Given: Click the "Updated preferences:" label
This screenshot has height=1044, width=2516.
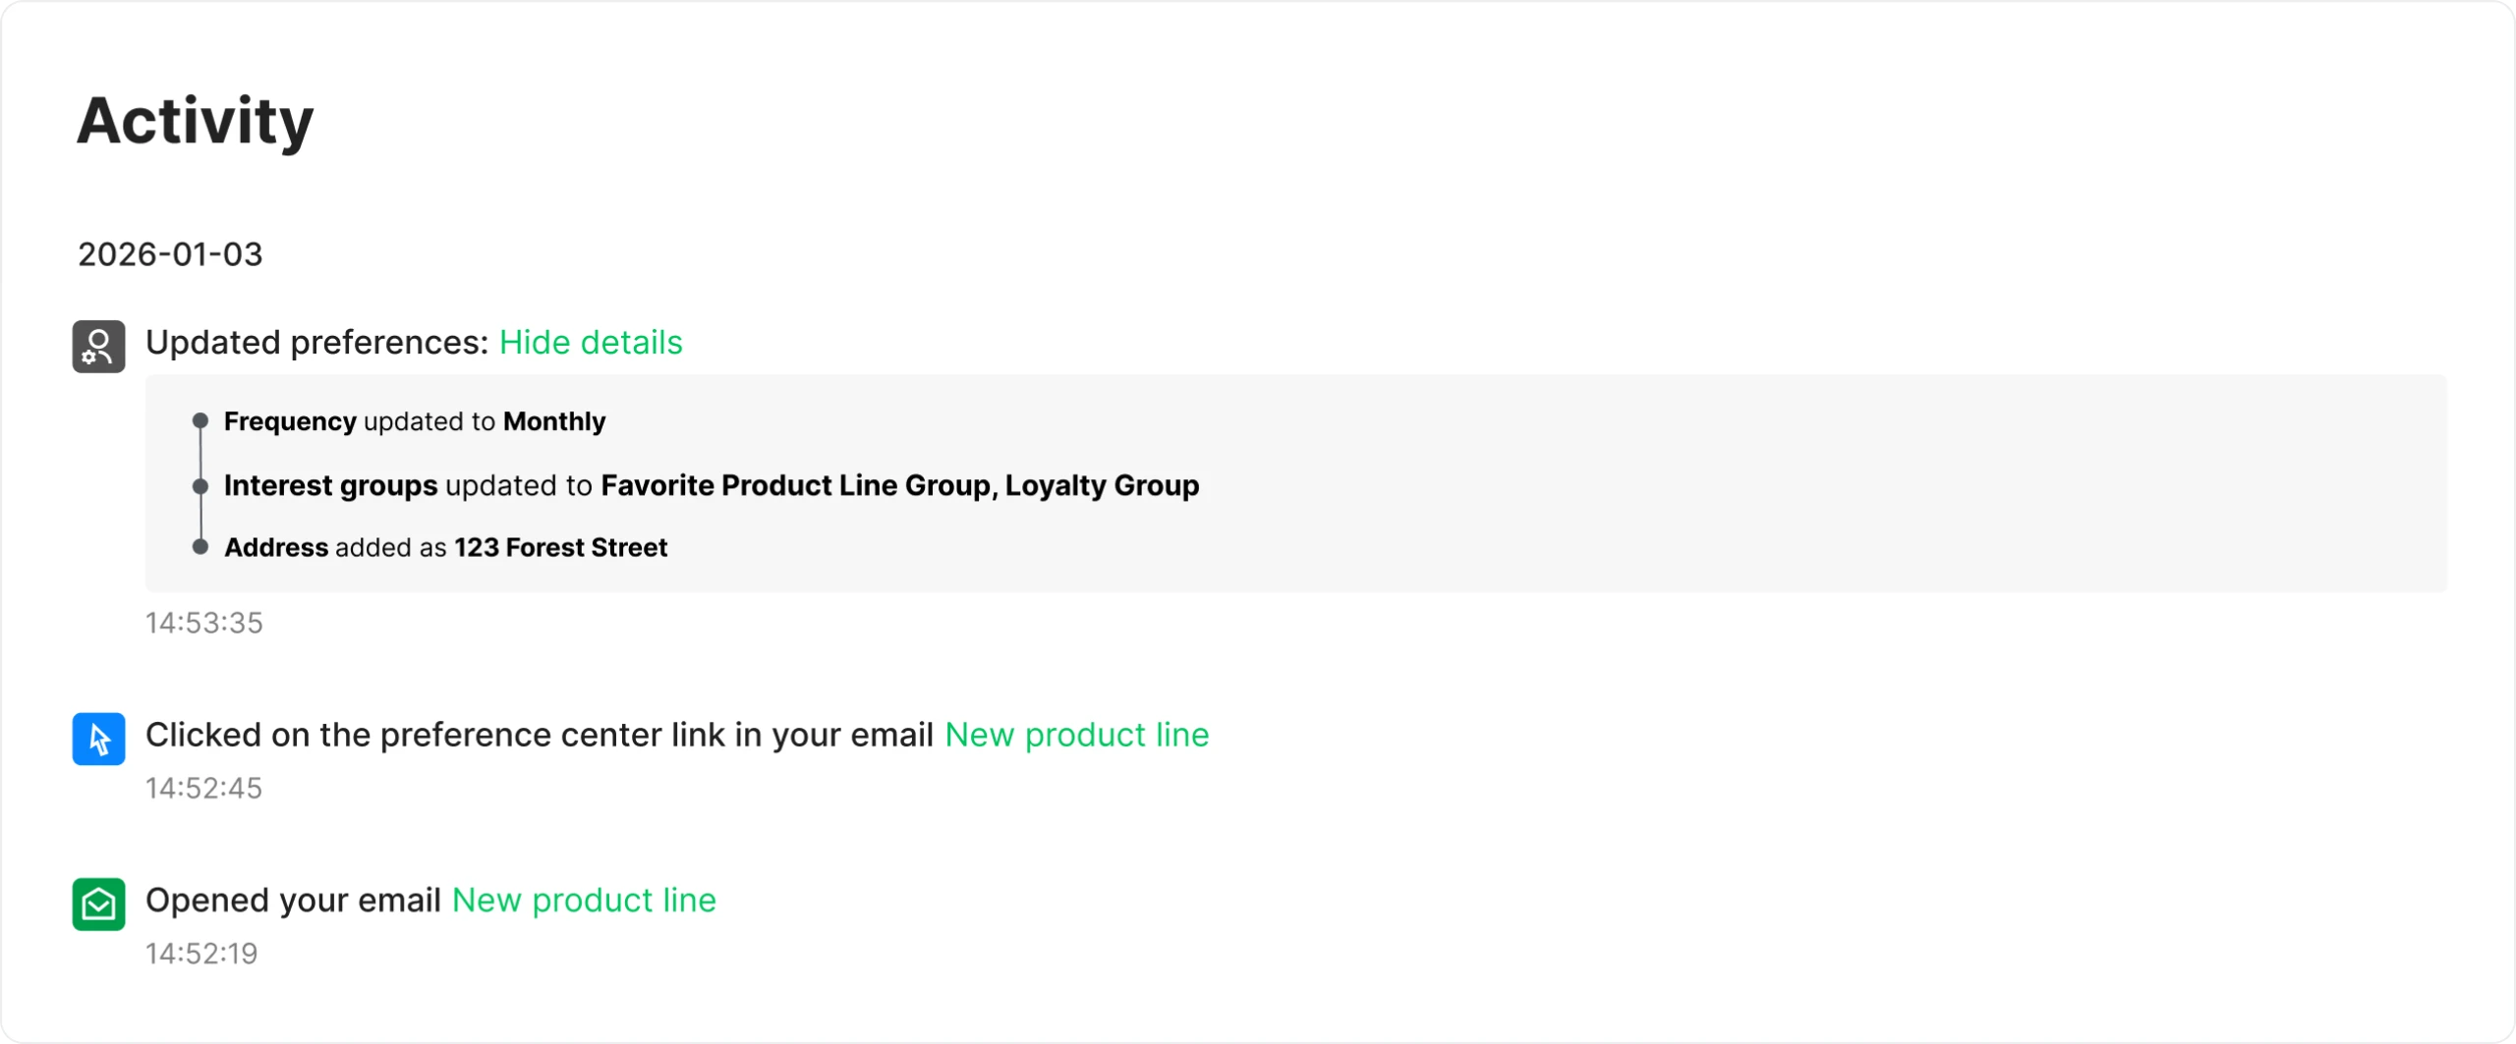Looking at the screenshot, I should (x=316, y=343).
